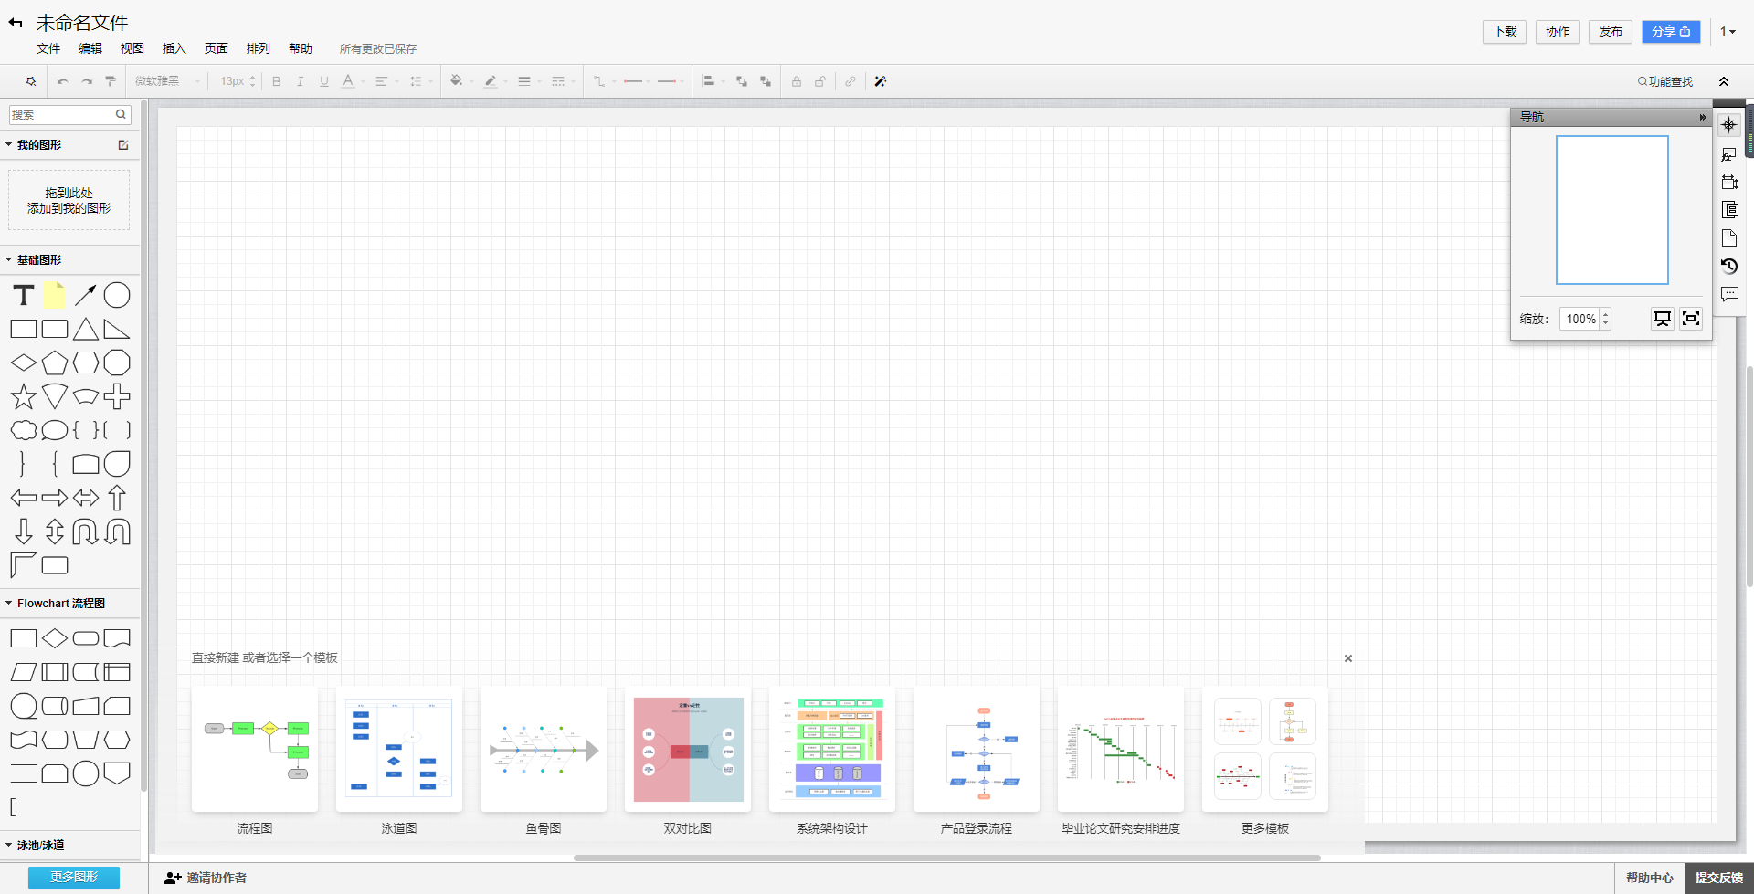The image size is (1754, 894).
Task: Open the 视图 menu
Action: click(x=132, y=48)
